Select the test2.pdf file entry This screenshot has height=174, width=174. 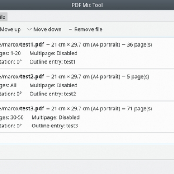[87, 85]
